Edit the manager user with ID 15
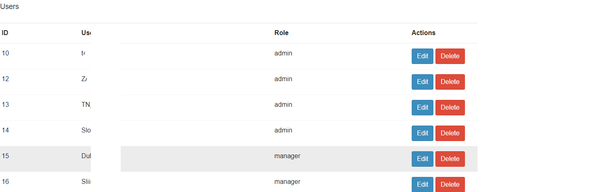 pyautogui.click(x=422, y=159)
